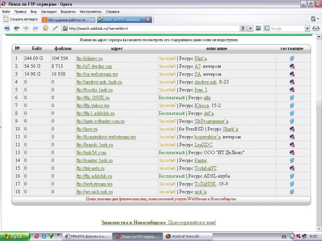Click the wand (pencil) icon in the toolbar
Viewport: 322px width, 241px height.
click(55, 28)
